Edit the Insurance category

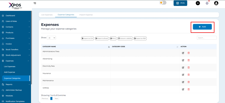(x=183, y=75)
